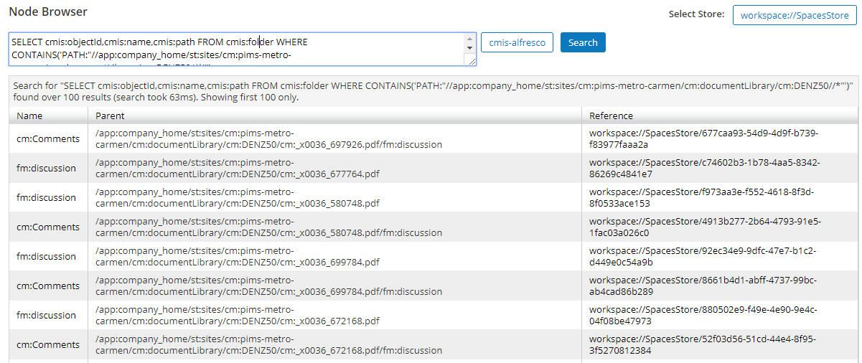Click the query box resize grip corner

(472, 62)
